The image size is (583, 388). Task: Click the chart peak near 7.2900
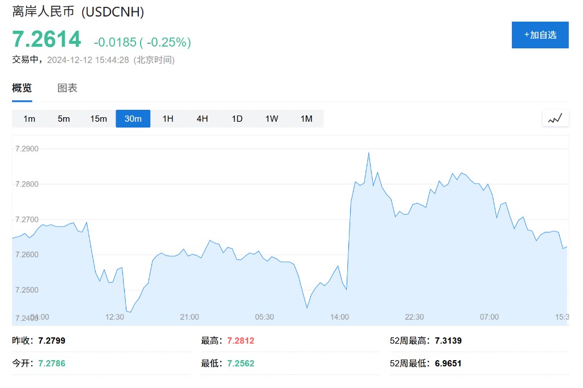(x=369, y=153)
